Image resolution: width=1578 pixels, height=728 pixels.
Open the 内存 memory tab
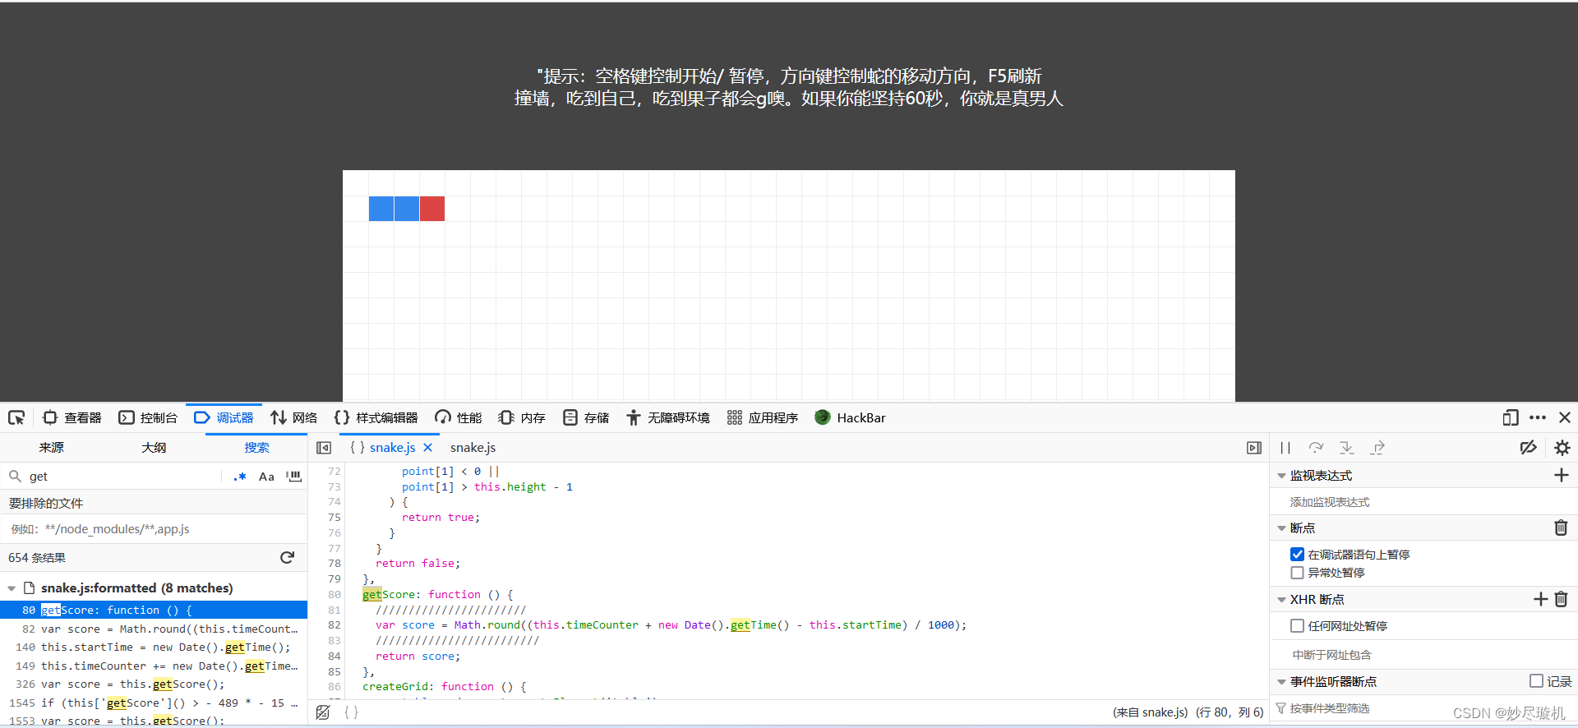click(x=522, y=417)
